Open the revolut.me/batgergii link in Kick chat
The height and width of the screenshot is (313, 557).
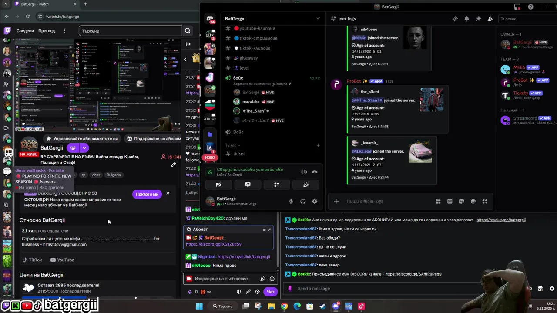(x=501, y=220)
